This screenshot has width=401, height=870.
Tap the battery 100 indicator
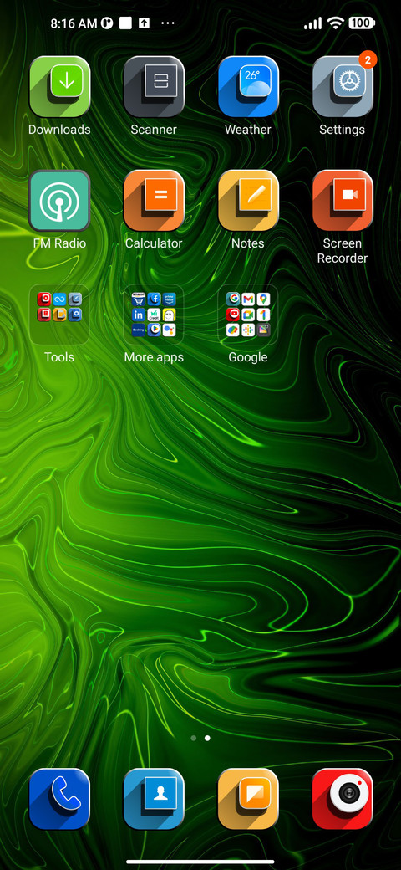pos(361,23)
